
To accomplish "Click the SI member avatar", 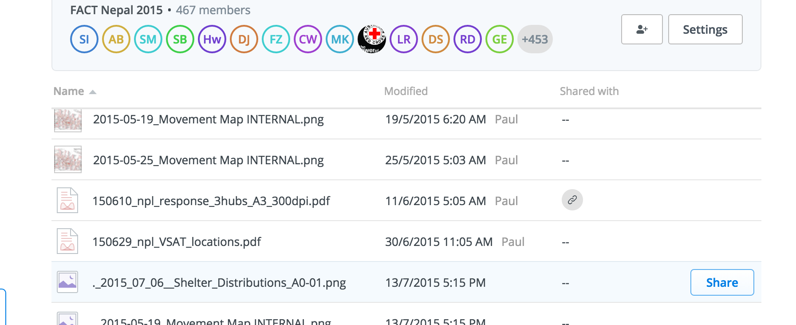I will pyautogui.click(x=84, y=39).
